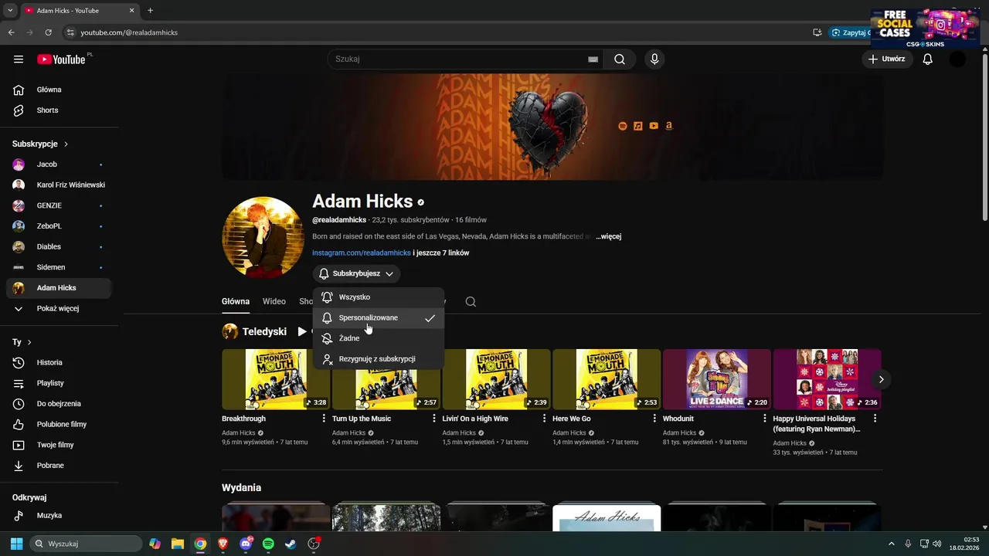Image resolution: width=989 pixels, height=556 pixels.
Task: Open the Windows Start menu
Action: click(x=16, y=544)
